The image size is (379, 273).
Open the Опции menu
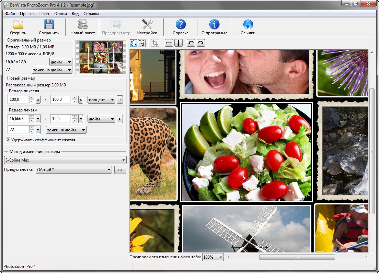click(x=60, y=14)
